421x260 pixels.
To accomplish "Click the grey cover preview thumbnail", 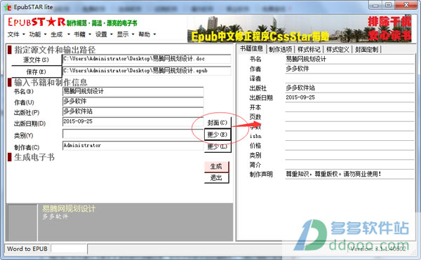I will pos(22,222).
